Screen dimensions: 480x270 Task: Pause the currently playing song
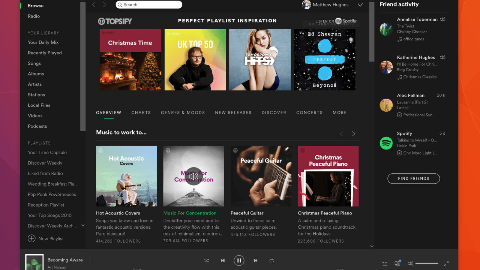coord(239,260)
